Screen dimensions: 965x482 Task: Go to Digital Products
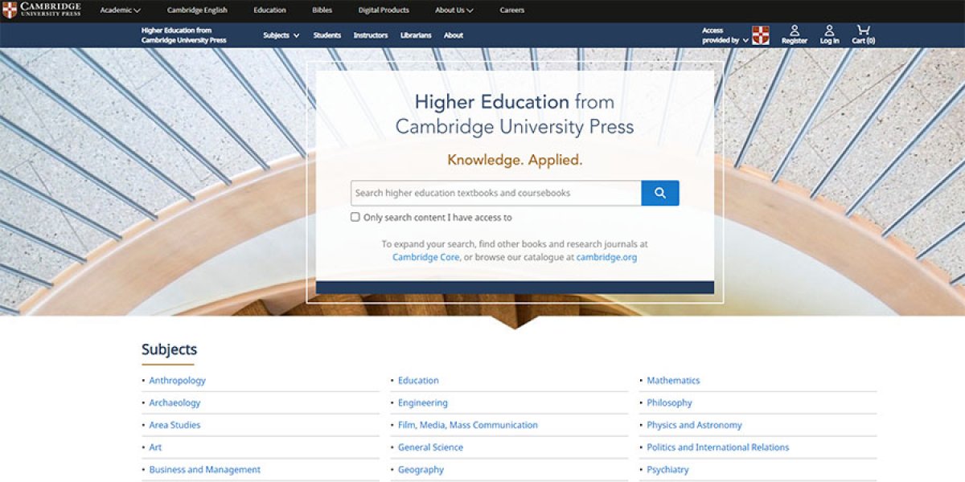pyautogui.click(x=384, y=10)
